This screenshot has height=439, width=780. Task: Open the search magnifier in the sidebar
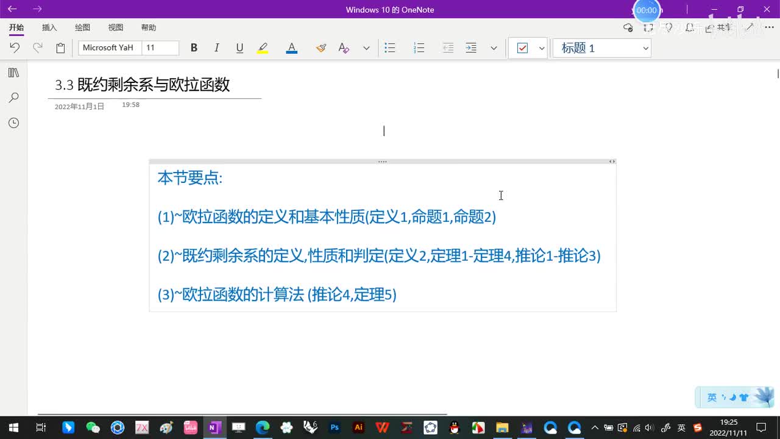click(x=13, y=98)
